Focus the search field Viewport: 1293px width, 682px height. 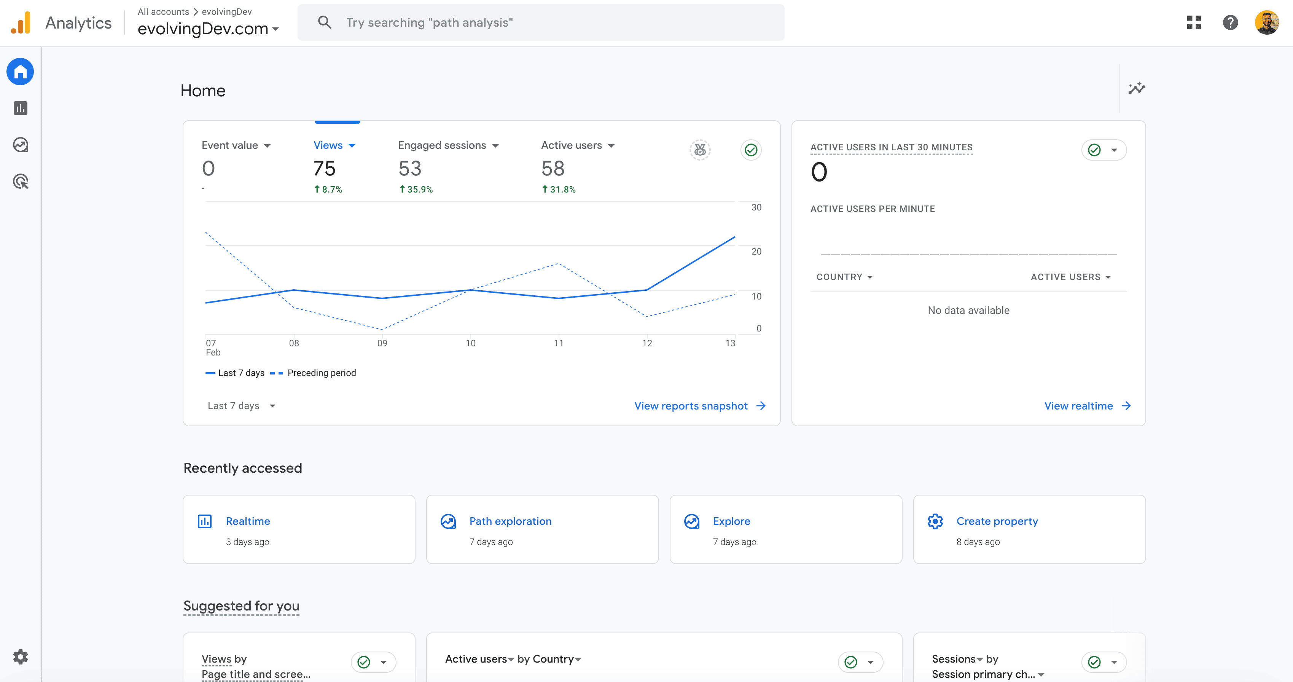pos(541,22)
